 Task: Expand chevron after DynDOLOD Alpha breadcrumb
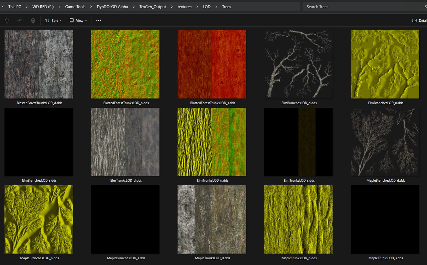tap(133, 7)
